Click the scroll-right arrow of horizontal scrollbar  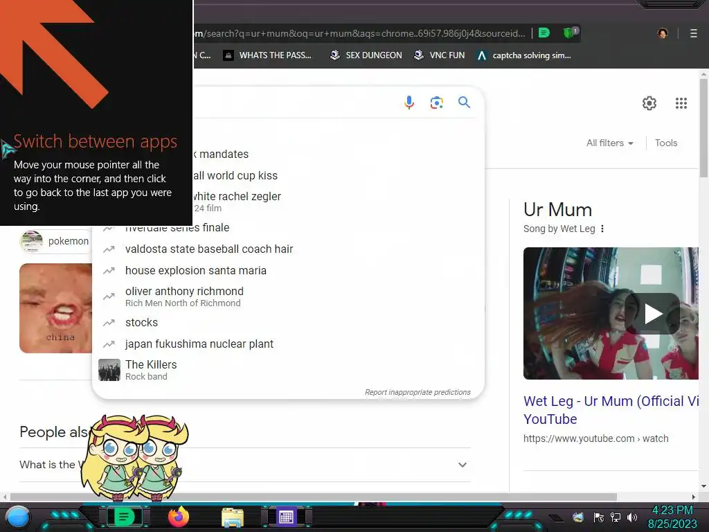click(694, 497)
